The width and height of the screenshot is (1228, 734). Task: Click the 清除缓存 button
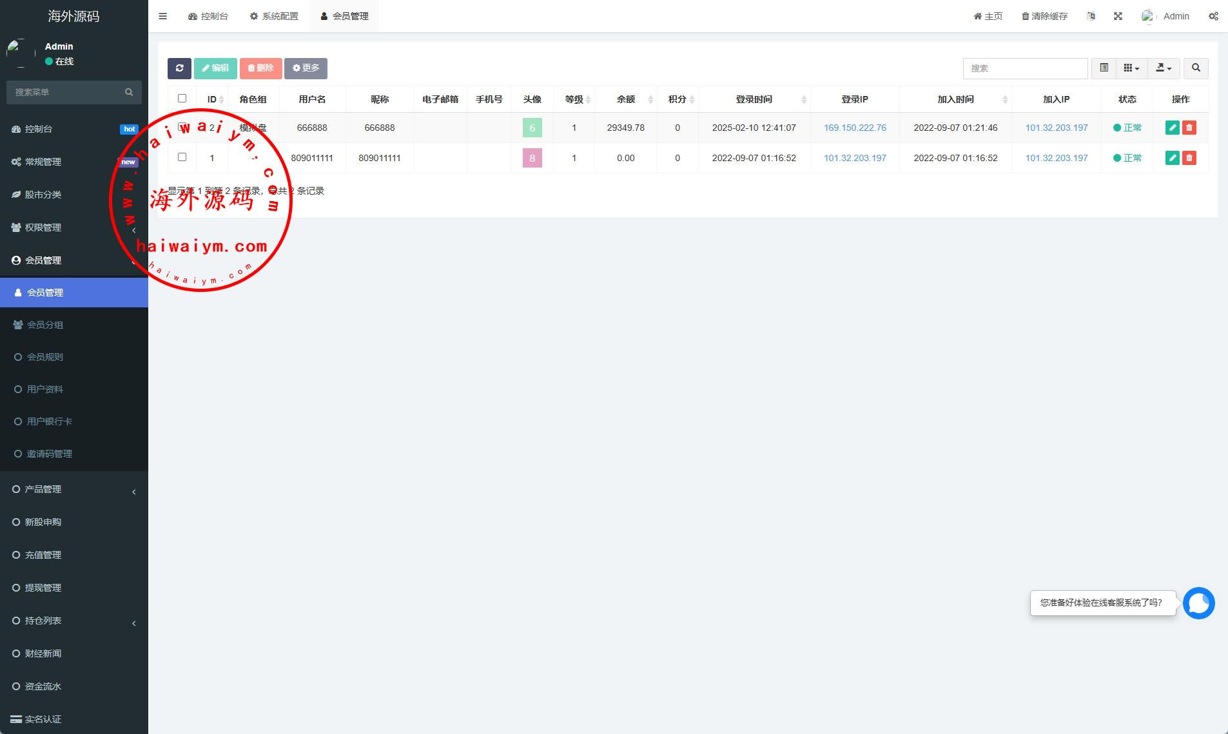point(1044,16)
